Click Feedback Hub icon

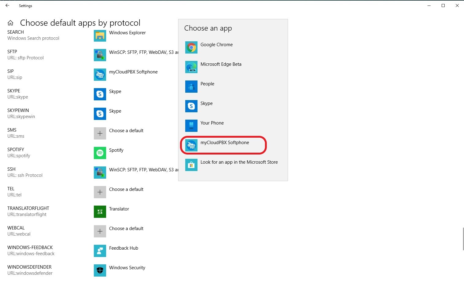100,251
